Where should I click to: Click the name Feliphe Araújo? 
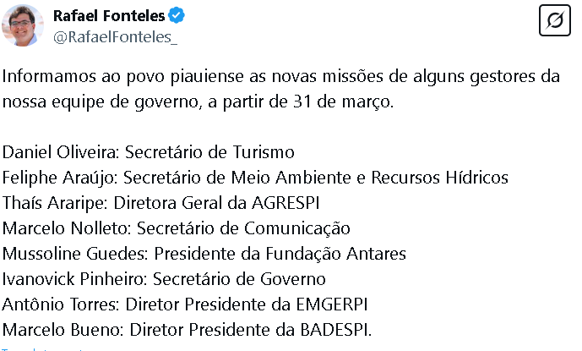62,178
